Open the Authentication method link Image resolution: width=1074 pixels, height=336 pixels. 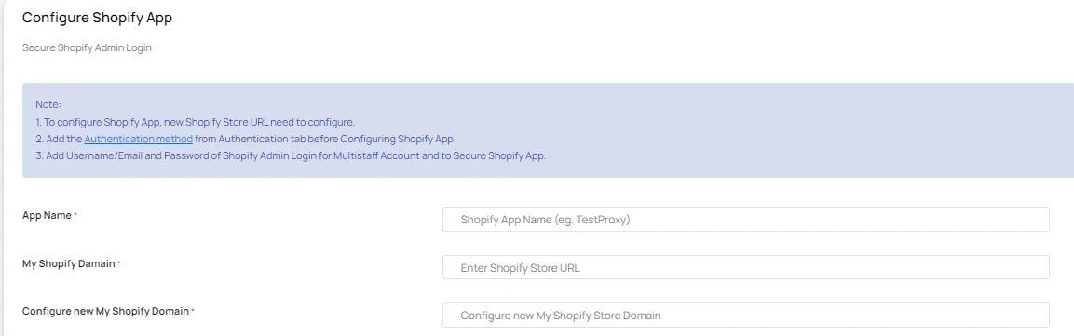pos(139,139)
